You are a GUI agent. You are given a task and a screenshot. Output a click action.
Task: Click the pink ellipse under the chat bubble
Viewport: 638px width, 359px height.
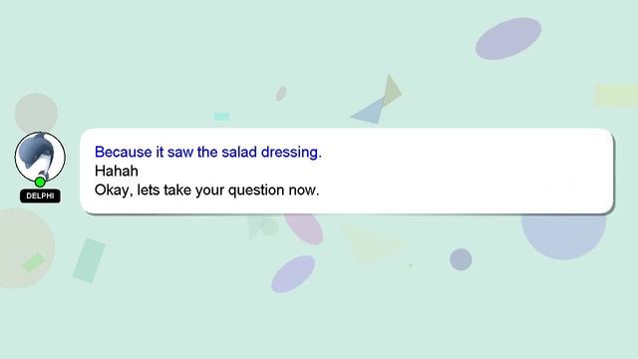click(x=304, y=228)
